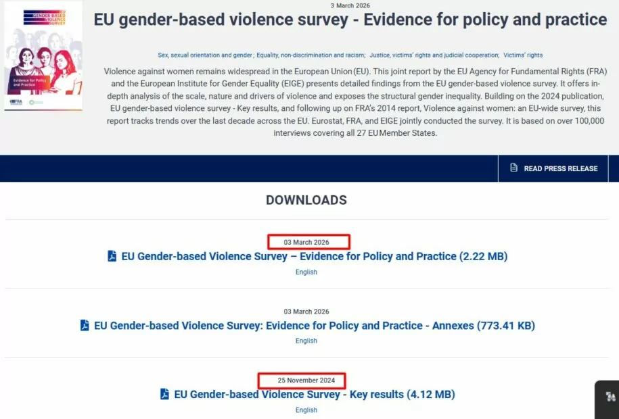Select the FRA logo on the cover thumbnail
Image resolution: width=619 pixels, height=419 pixels.
(x=16, y=101)
